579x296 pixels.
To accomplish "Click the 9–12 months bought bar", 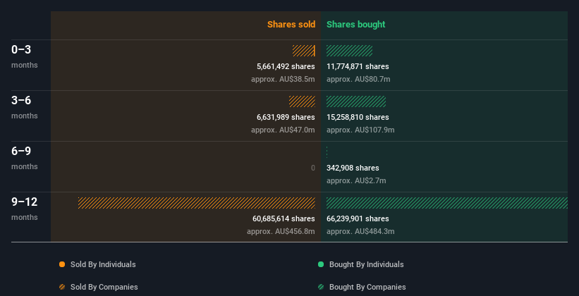I will point(447,203).
